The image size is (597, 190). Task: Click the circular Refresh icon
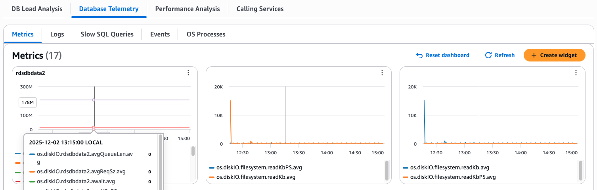pyautogui.click(x=488, y=56)
